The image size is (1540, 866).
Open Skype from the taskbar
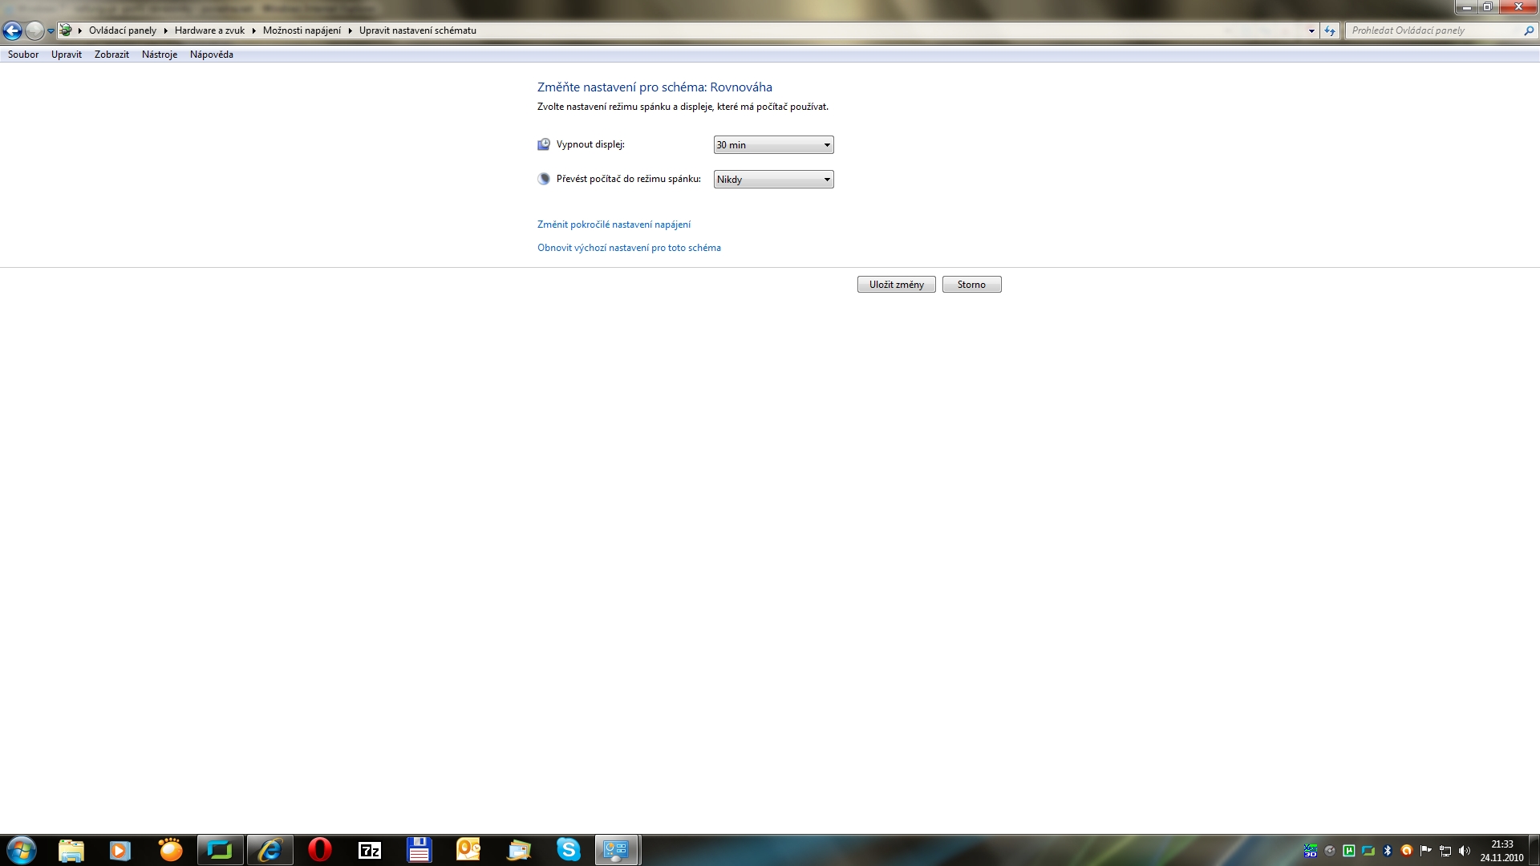tap(568, 850)
